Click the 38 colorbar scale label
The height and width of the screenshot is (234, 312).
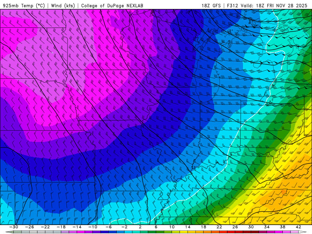point(282,227)
